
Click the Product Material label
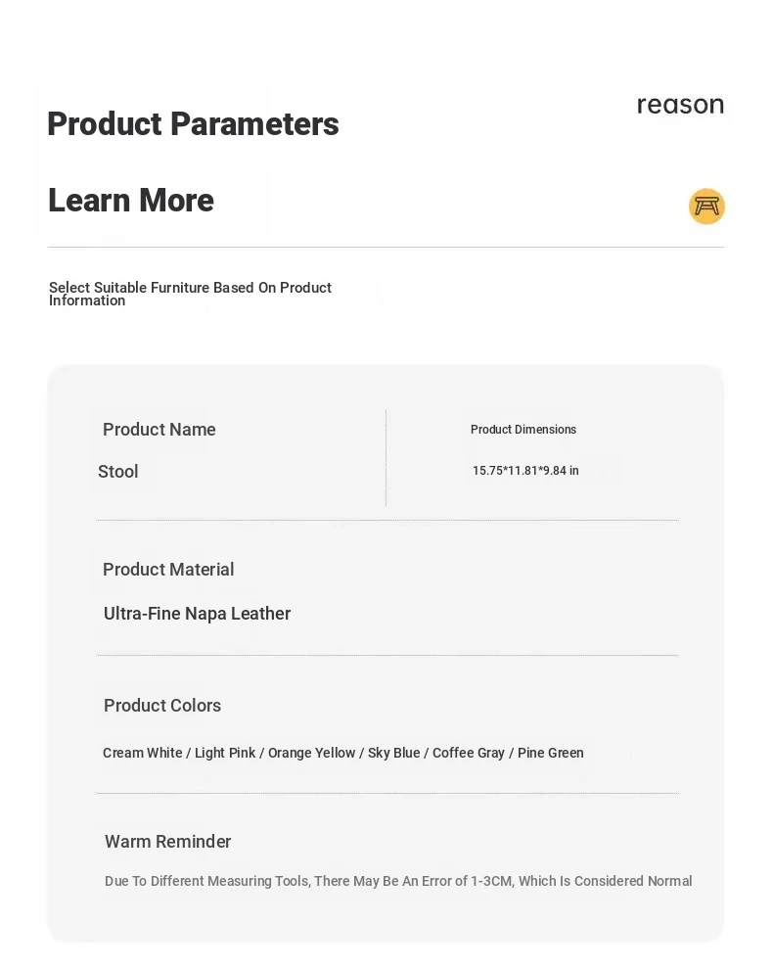pos(168,569)
